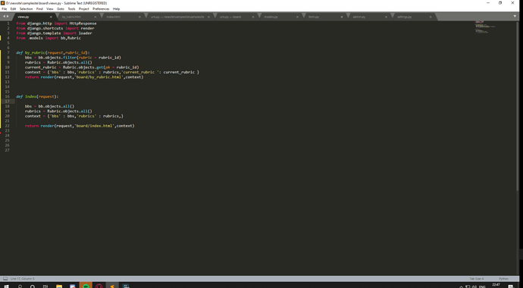Open Opera browser from the taskbar
Image resolution: width=523 pixels, height=288 pixels.
coord(99,286)
